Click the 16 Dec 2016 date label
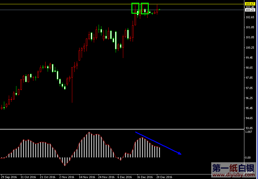This screenshot has width=258, height=179. click(145, 177)
